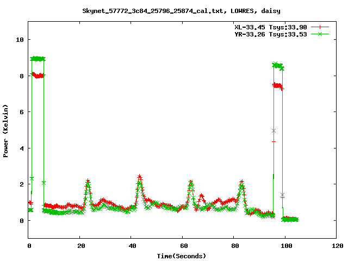Click the red calibration plateau near 7.5 Kelvin
Screen dimensions: 348x261
pos(278,86)
